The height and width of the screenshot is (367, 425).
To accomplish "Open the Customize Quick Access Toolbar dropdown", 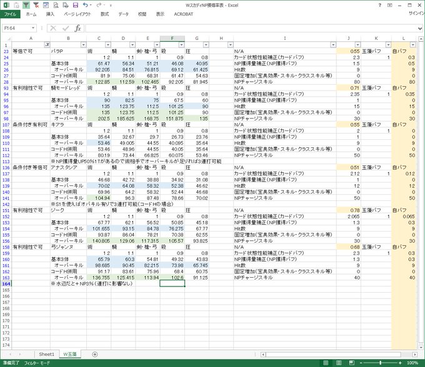I will [x=111, y=5].
